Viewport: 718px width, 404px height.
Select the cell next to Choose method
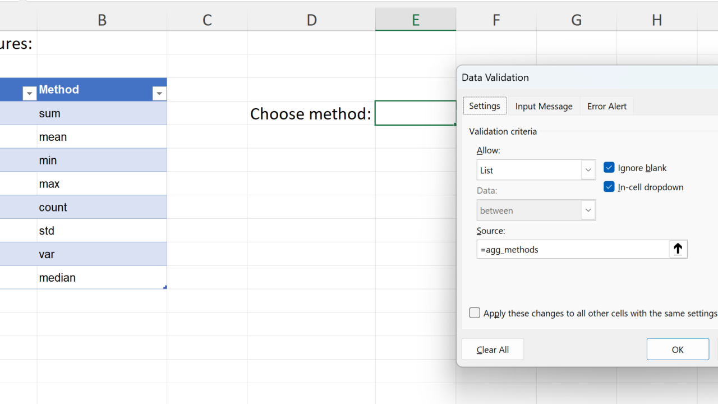coord(415,113)
